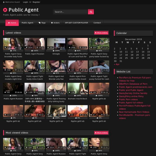Click the plus icon in Most viewed's More button
The height and width of the screenshot is (156, 156).
pyautogui.click(x=96, y=133)
